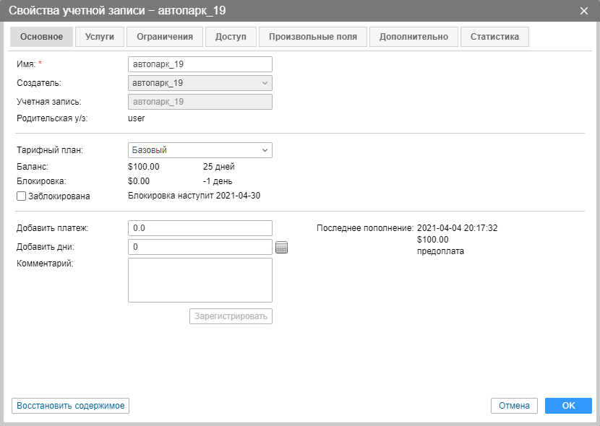
Task: Focus the Имя text field
Action: pos(200,64)
